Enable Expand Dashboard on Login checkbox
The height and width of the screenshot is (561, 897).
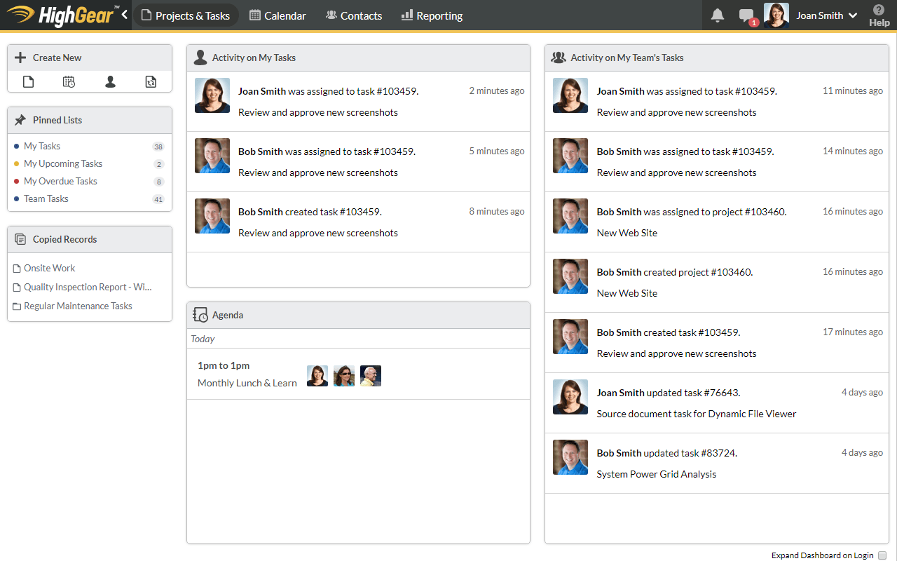click(882, 555)
